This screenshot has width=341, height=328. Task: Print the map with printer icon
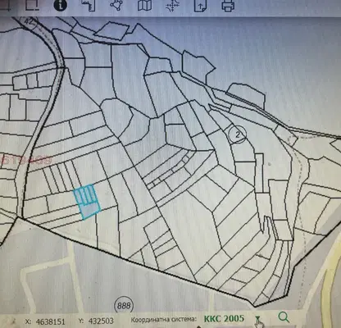(x=228, y=5)
